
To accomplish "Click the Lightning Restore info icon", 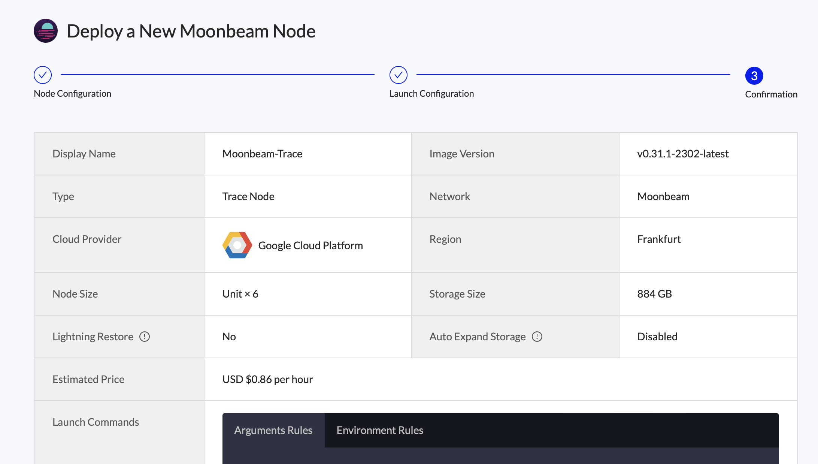I will pyautogui.click(x=145, y=337).
